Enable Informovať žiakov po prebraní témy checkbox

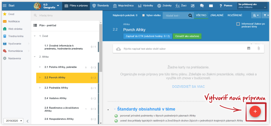pos(238,24)
